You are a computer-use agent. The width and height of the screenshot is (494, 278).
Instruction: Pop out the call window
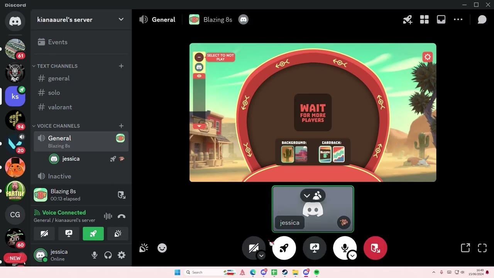click(465, 248)
